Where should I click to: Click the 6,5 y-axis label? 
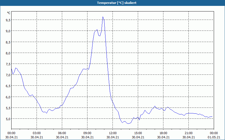coord(8,86)
